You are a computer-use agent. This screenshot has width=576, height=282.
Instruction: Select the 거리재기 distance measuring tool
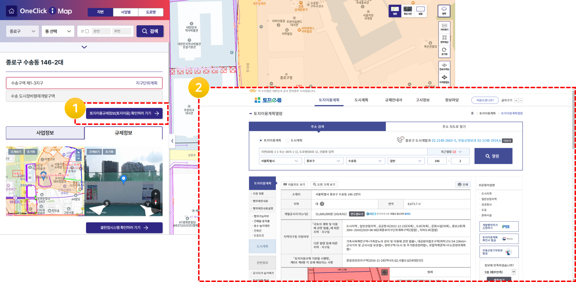pos(444,27)
